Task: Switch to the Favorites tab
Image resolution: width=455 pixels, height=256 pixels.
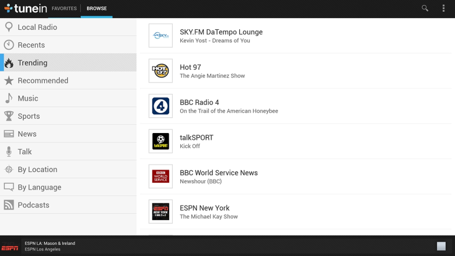Action: coord(64,9)
